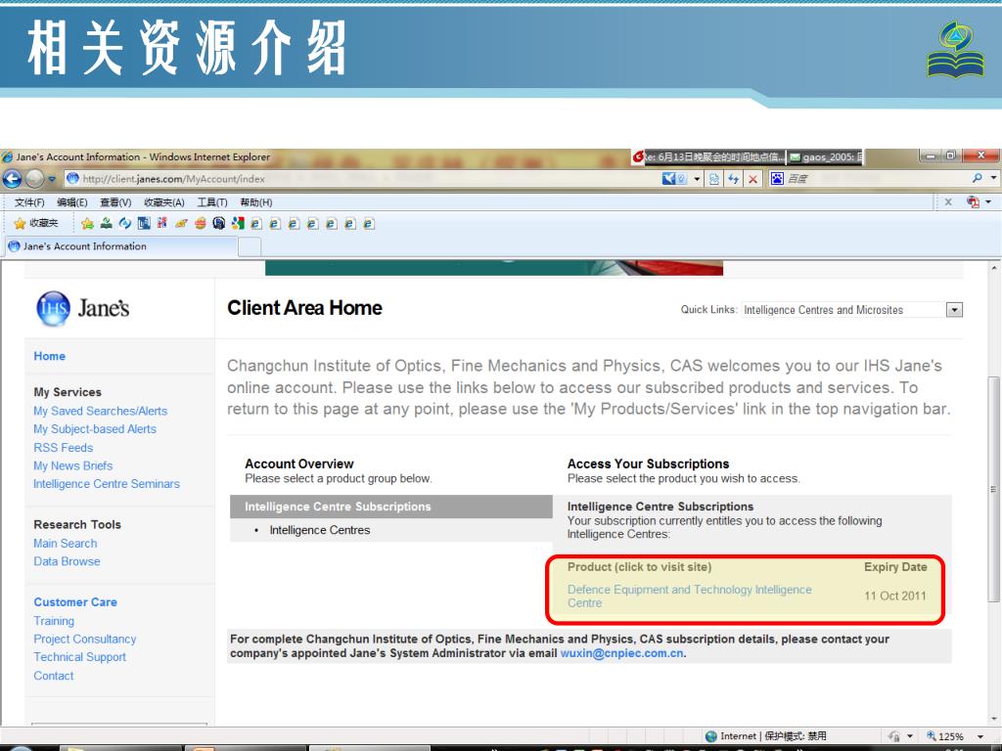
Task: Open Data Browse link
Action: pyautogui.click(x=67, y=561)
